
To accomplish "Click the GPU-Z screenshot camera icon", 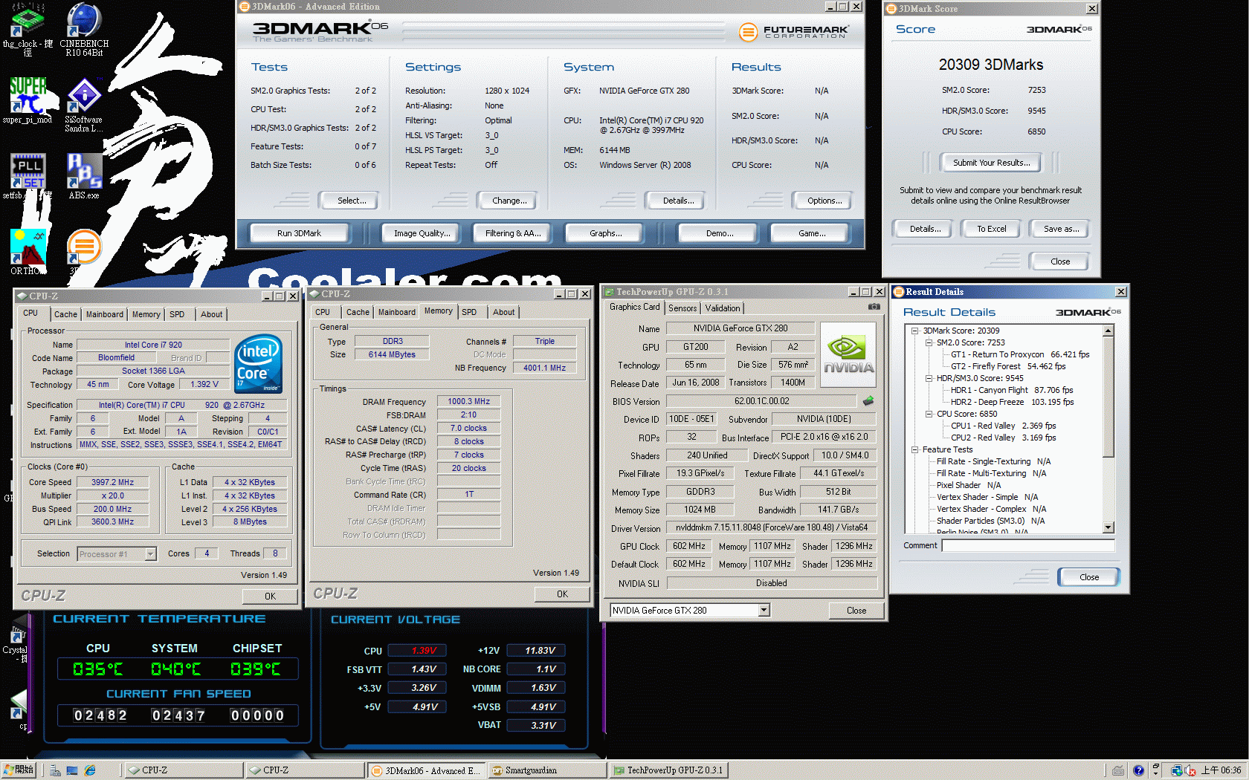I will tap(874, 307).
